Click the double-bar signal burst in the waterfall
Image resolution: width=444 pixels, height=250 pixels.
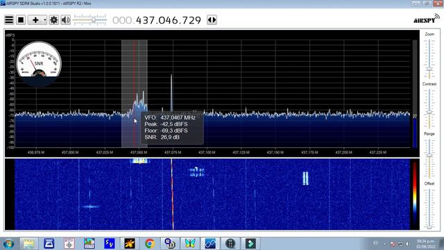tap(305, 178)
